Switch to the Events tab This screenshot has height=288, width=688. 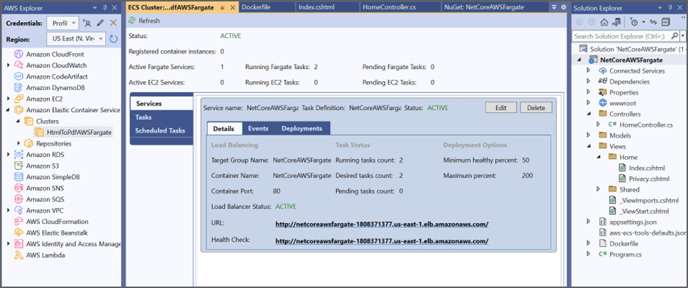point(259,128)
